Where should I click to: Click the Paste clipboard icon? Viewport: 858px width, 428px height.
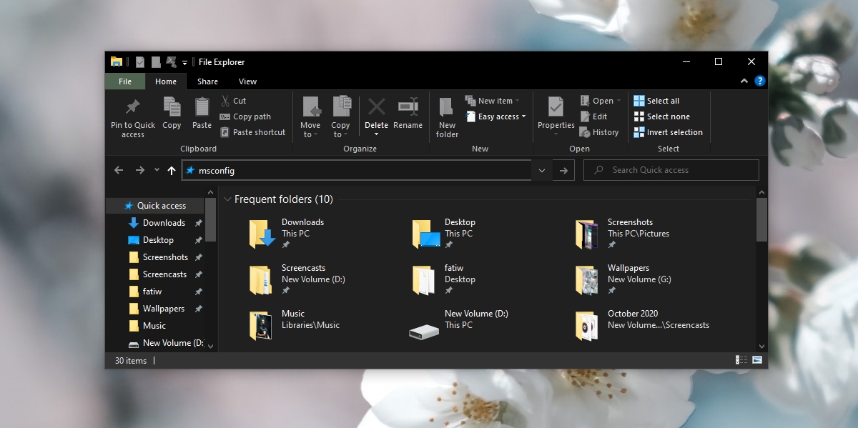coord(202,107)
